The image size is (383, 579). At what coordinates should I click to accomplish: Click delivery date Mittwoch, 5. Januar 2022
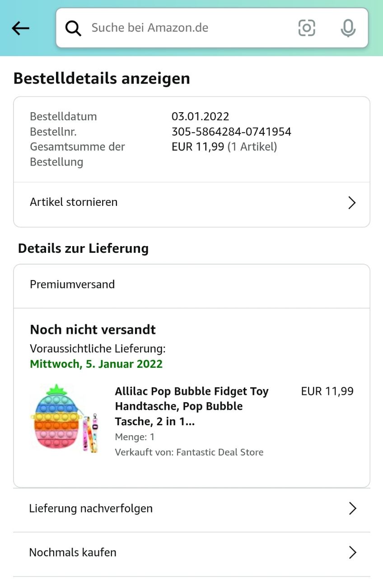(96, 364)
